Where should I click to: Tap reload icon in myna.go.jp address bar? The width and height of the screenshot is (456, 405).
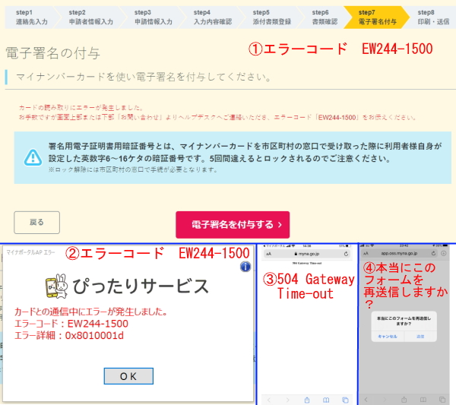(346, 254)
